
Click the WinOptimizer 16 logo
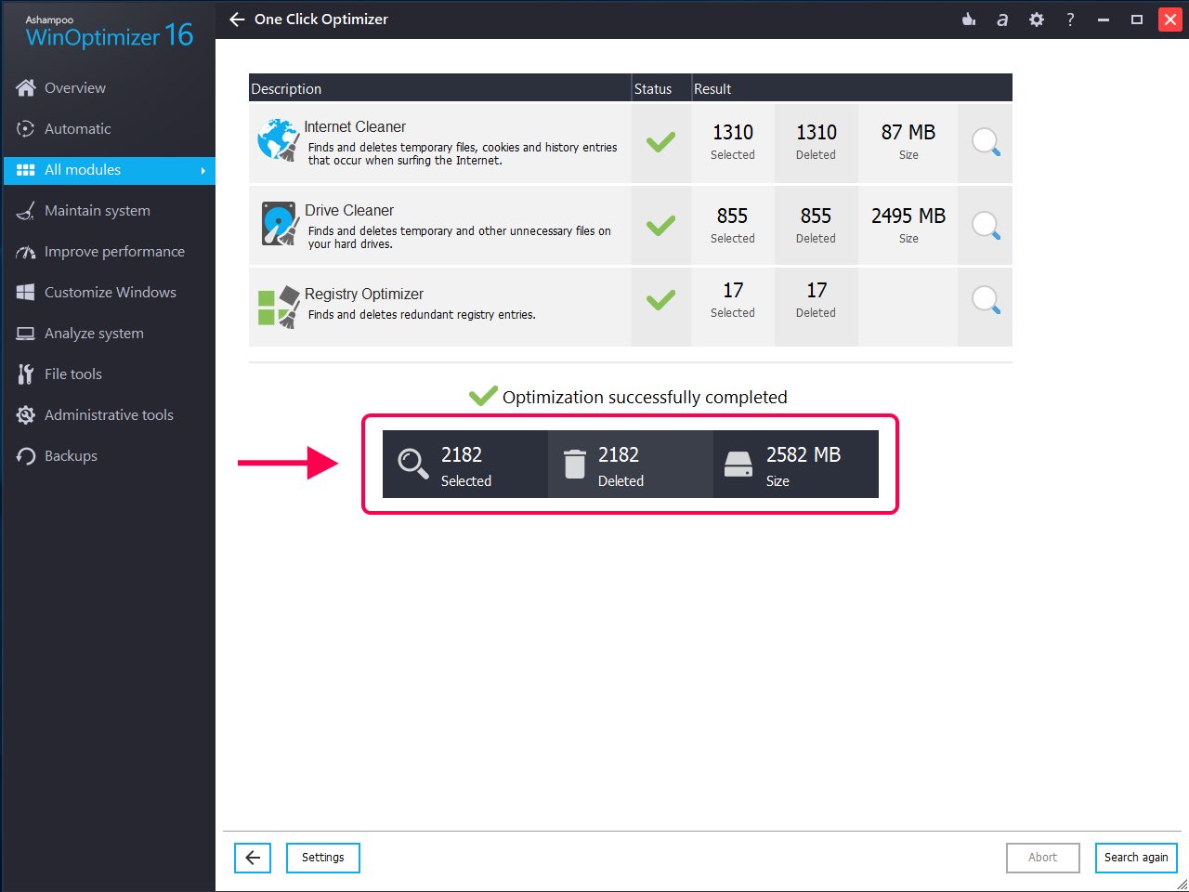tap(110, 33)
